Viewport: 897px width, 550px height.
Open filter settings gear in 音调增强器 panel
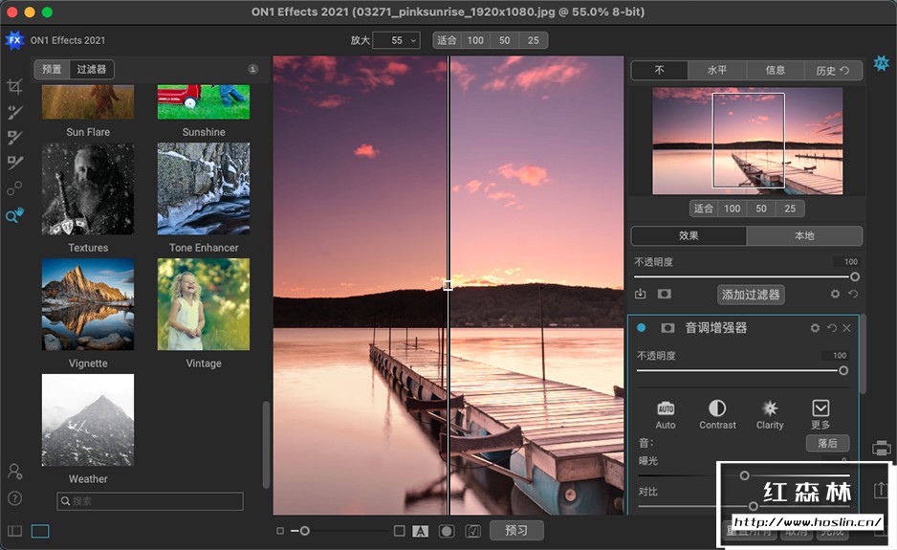click(x=815, y=328)
